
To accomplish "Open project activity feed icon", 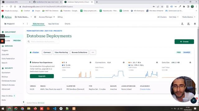I will 189,24.
